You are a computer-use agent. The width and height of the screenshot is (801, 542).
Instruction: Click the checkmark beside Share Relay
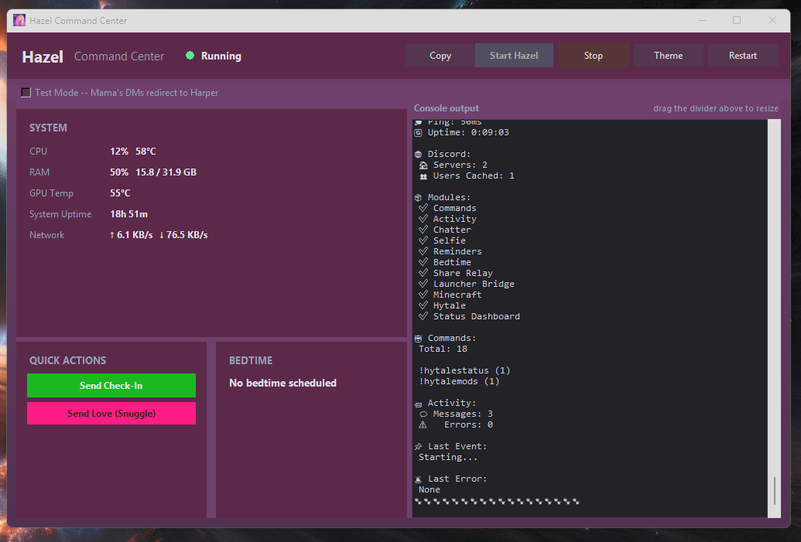[423, 272]
